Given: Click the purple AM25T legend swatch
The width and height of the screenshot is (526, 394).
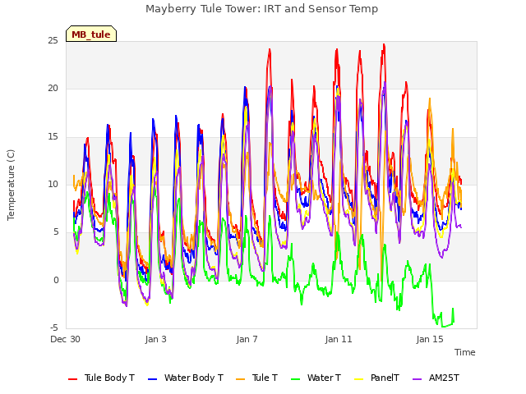Looking at the screenshot, I should (x=418, y=379).
